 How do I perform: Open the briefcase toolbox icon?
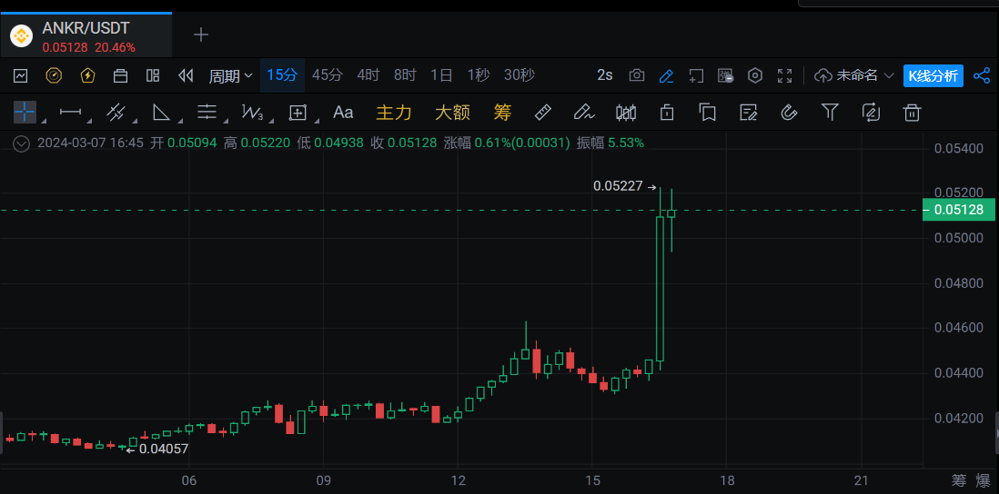tap(120, 75)
